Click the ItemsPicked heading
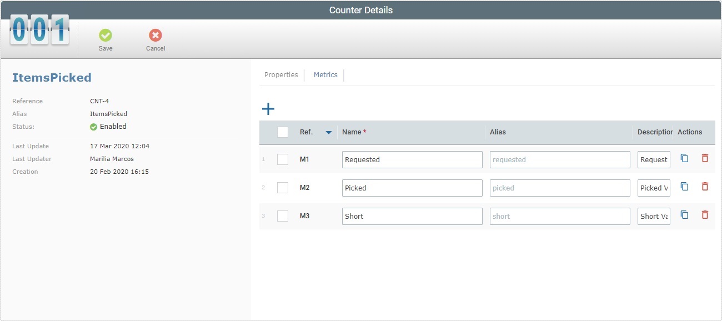Screen dimensions: 722x321 52,78
